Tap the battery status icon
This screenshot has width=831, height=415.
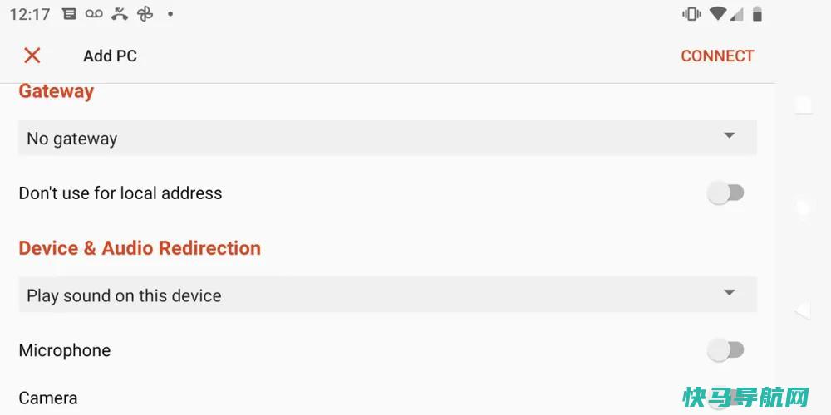757,14
